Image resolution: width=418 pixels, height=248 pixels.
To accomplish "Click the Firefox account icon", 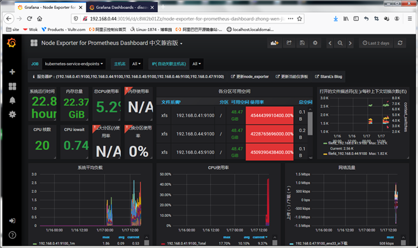I will 396,18.
